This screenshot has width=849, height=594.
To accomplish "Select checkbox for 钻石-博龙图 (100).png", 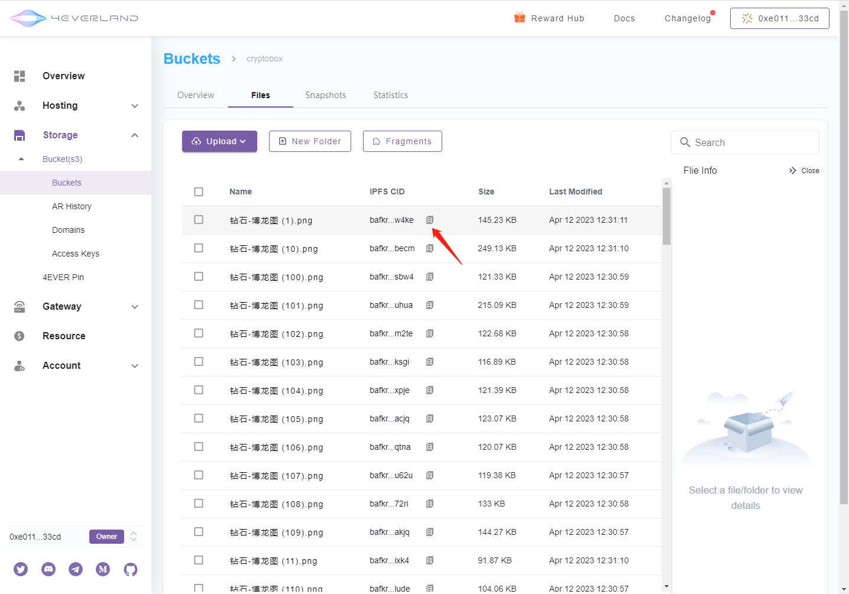I will [199, 277].
